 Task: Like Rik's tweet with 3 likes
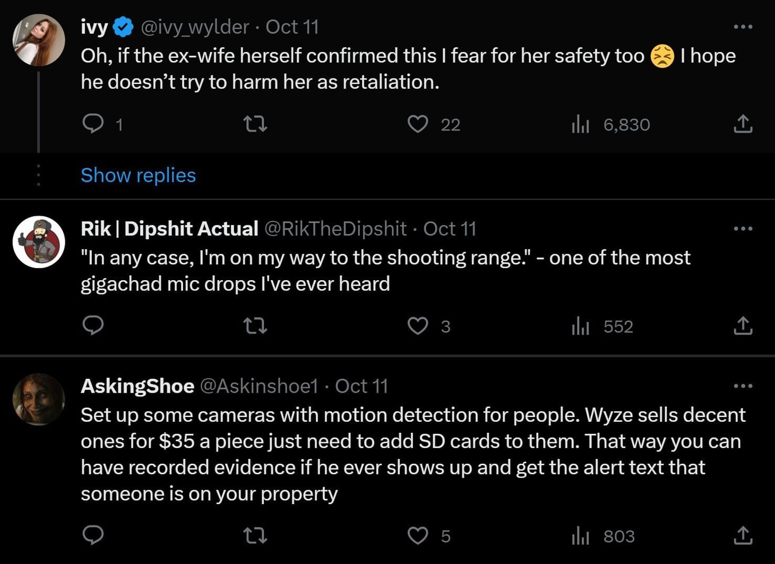tap(418, 326)
